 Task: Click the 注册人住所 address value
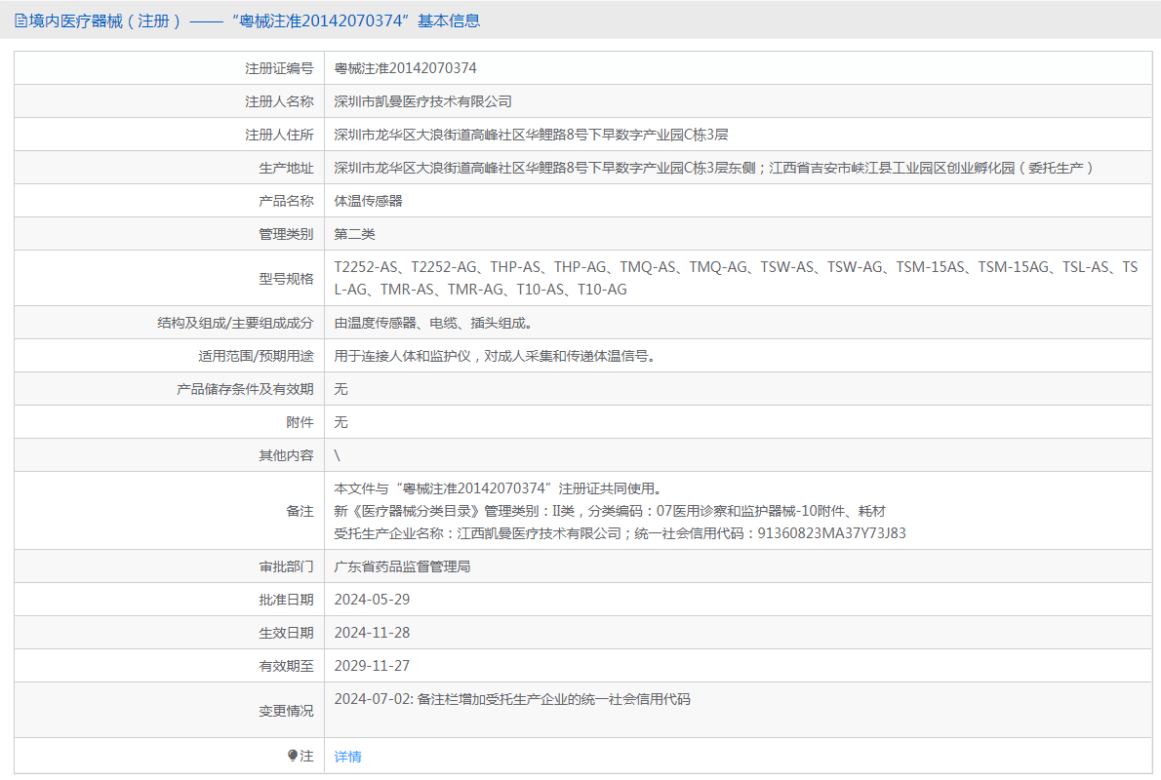531,135
